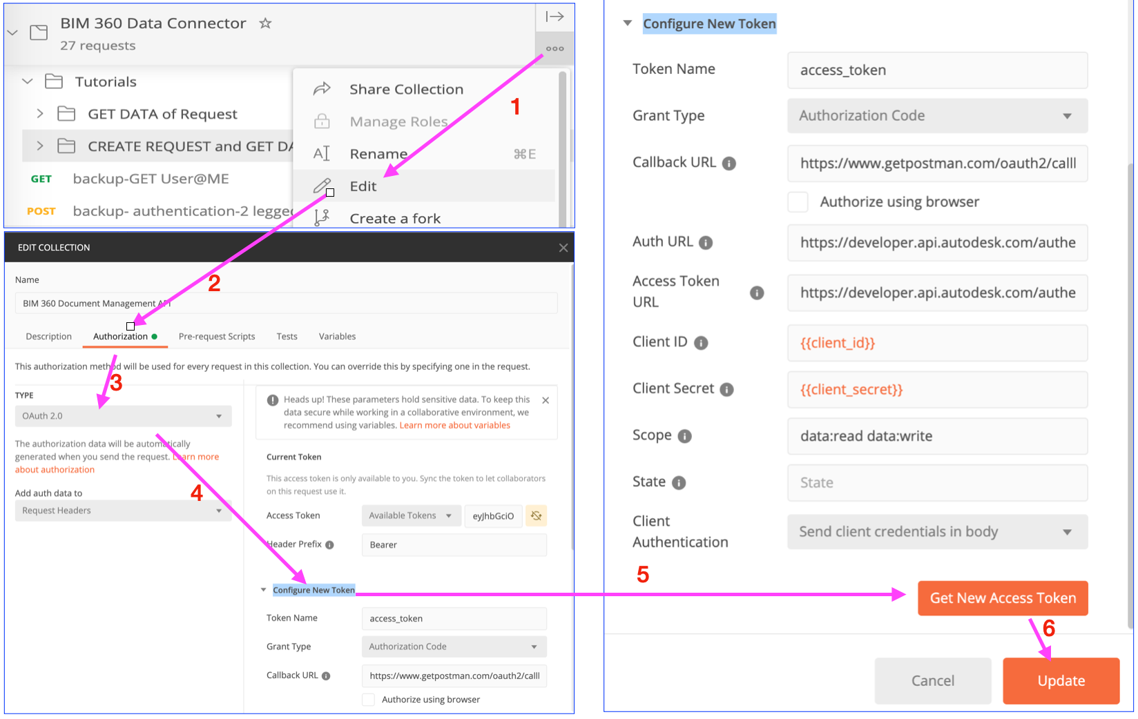Collapse Configure New Token in right panel
Screen dimensions: 1138x719
[628, 23]
